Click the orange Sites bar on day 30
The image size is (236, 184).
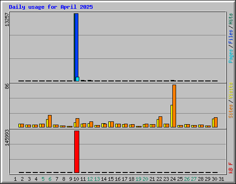click(x=216, y=122)
